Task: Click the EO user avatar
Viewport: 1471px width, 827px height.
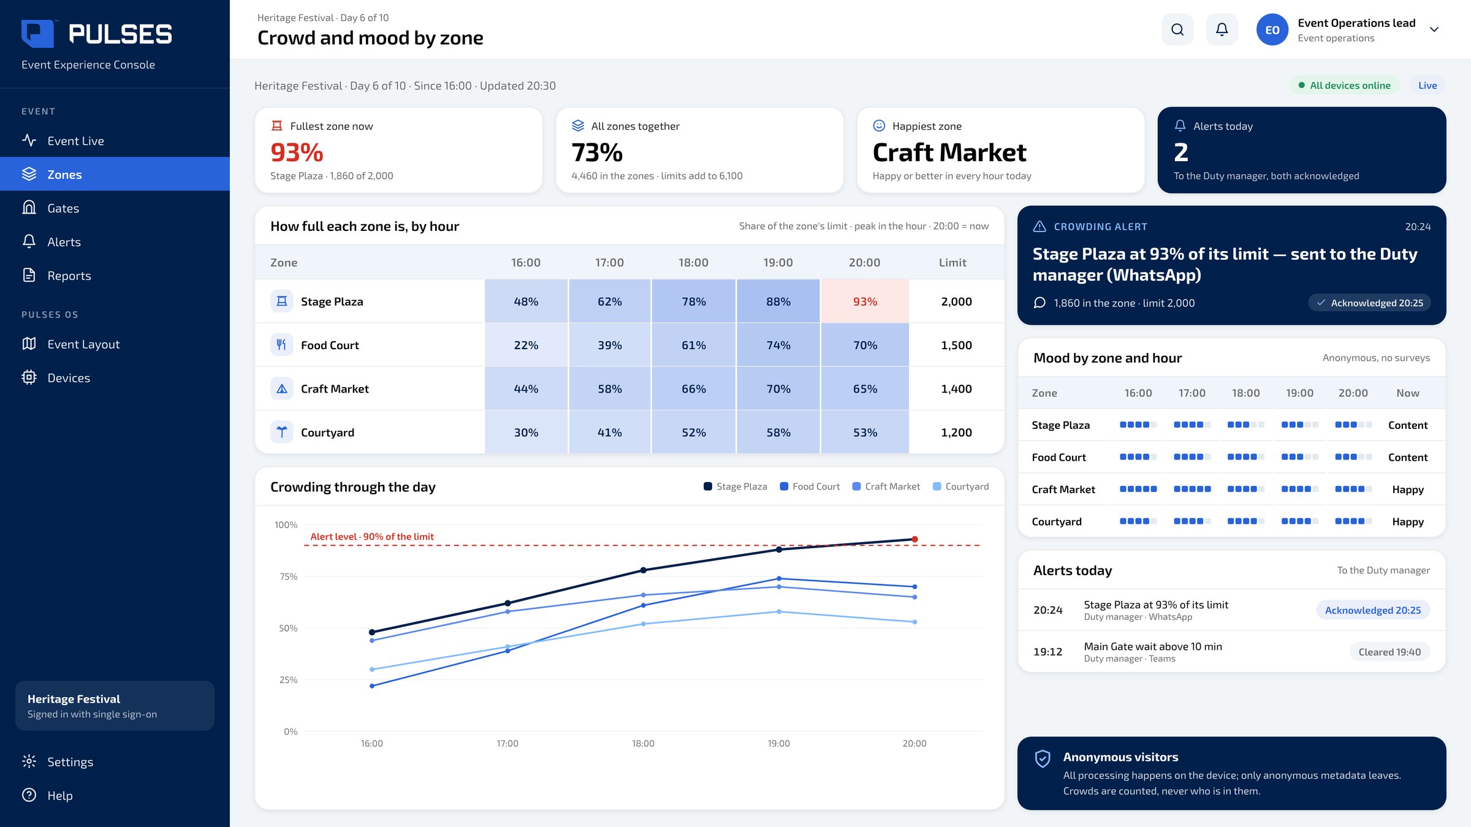Action: (x=1272, y=29)
